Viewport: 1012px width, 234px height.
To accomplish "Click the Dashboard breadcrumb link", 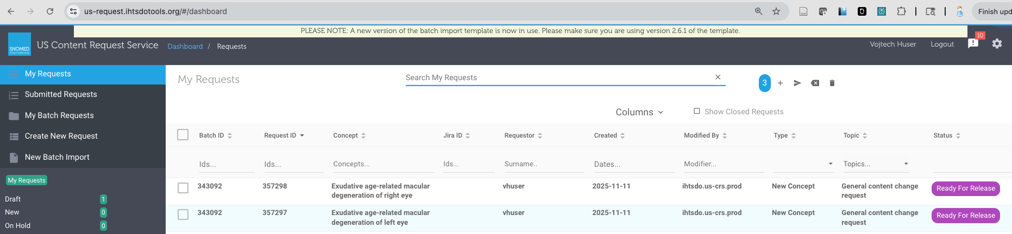I will 185,47.
